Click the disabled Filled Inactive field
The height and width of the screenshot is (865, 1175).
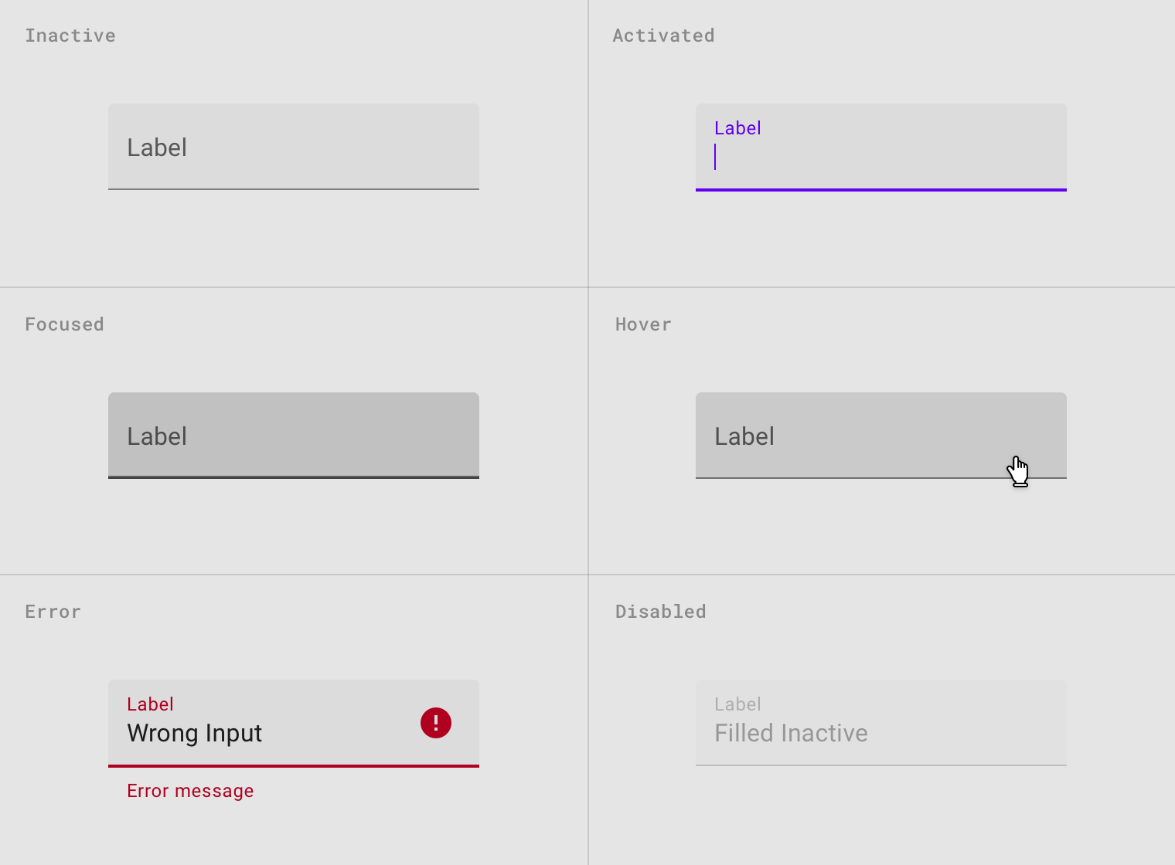pos(881,723)
